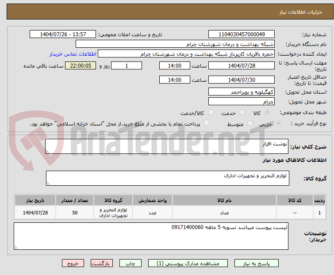
Task: Click the اطلاعات کالاهای مورد نیاز heading
Action: pos(294,160)
